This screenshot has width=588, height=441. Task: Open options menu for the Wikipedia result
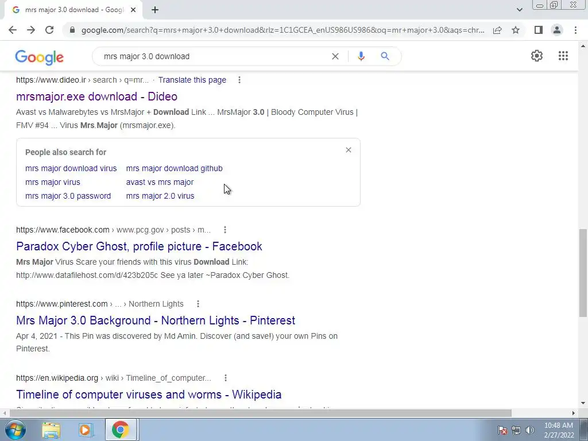225,378
